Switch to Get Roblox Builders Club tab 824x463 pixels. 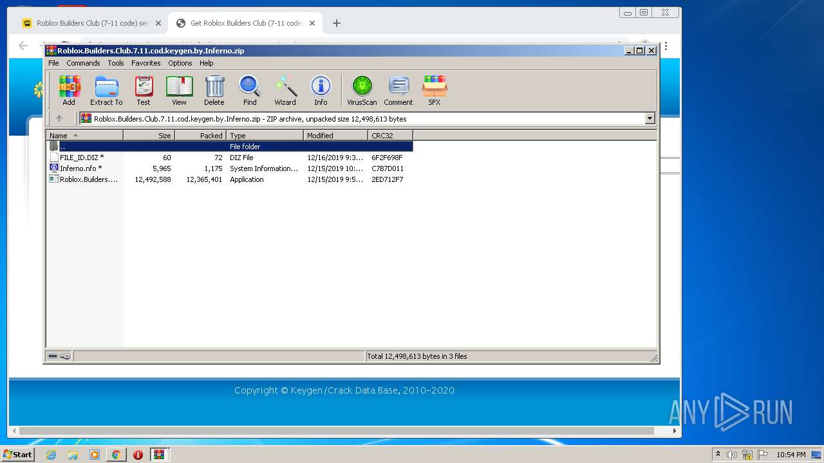(x=245, y=23)
